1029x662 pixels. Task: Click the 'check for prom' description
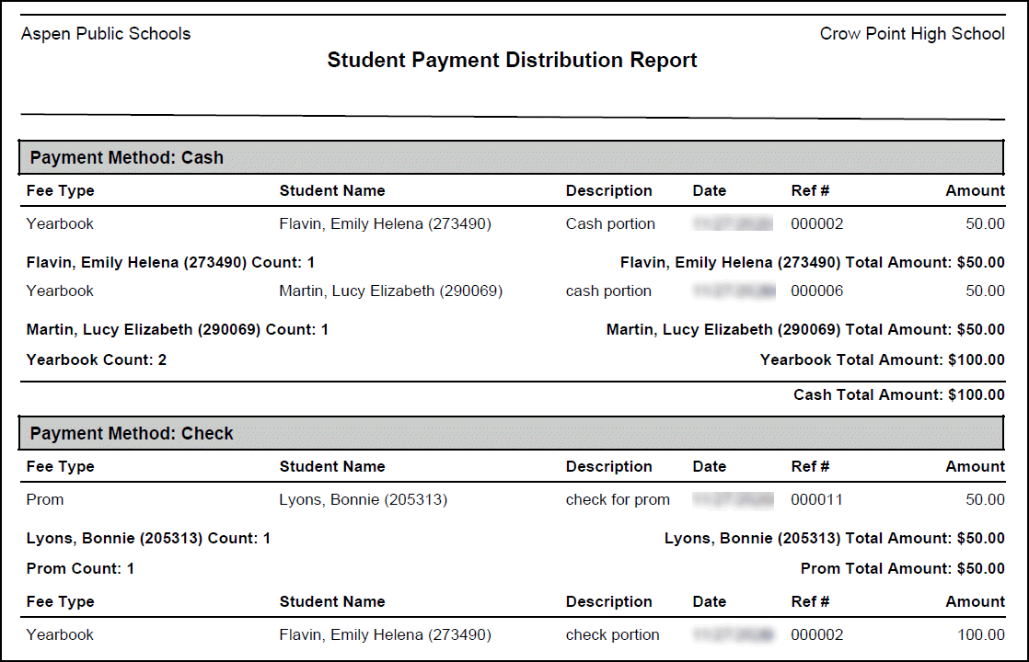pos(618,499)
